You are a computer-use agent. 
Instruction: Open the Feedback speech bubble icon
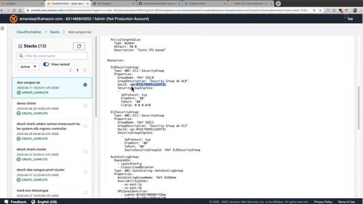6,202
